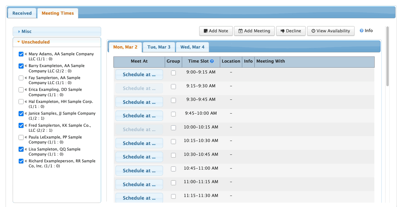Tick Group checkbox for 9:15–9:30 AM
402x207 pixels.
[x=173, y=87]
